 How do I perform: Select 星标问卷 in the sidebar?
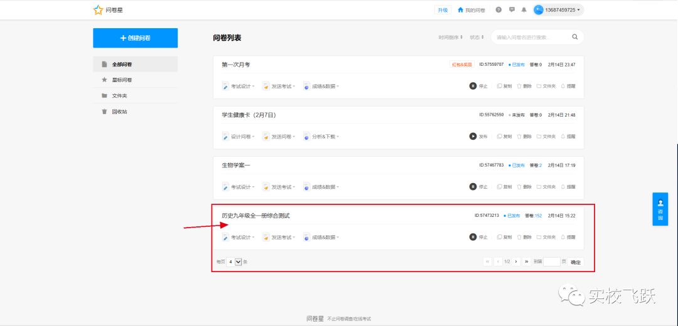(x=136, y=80)
